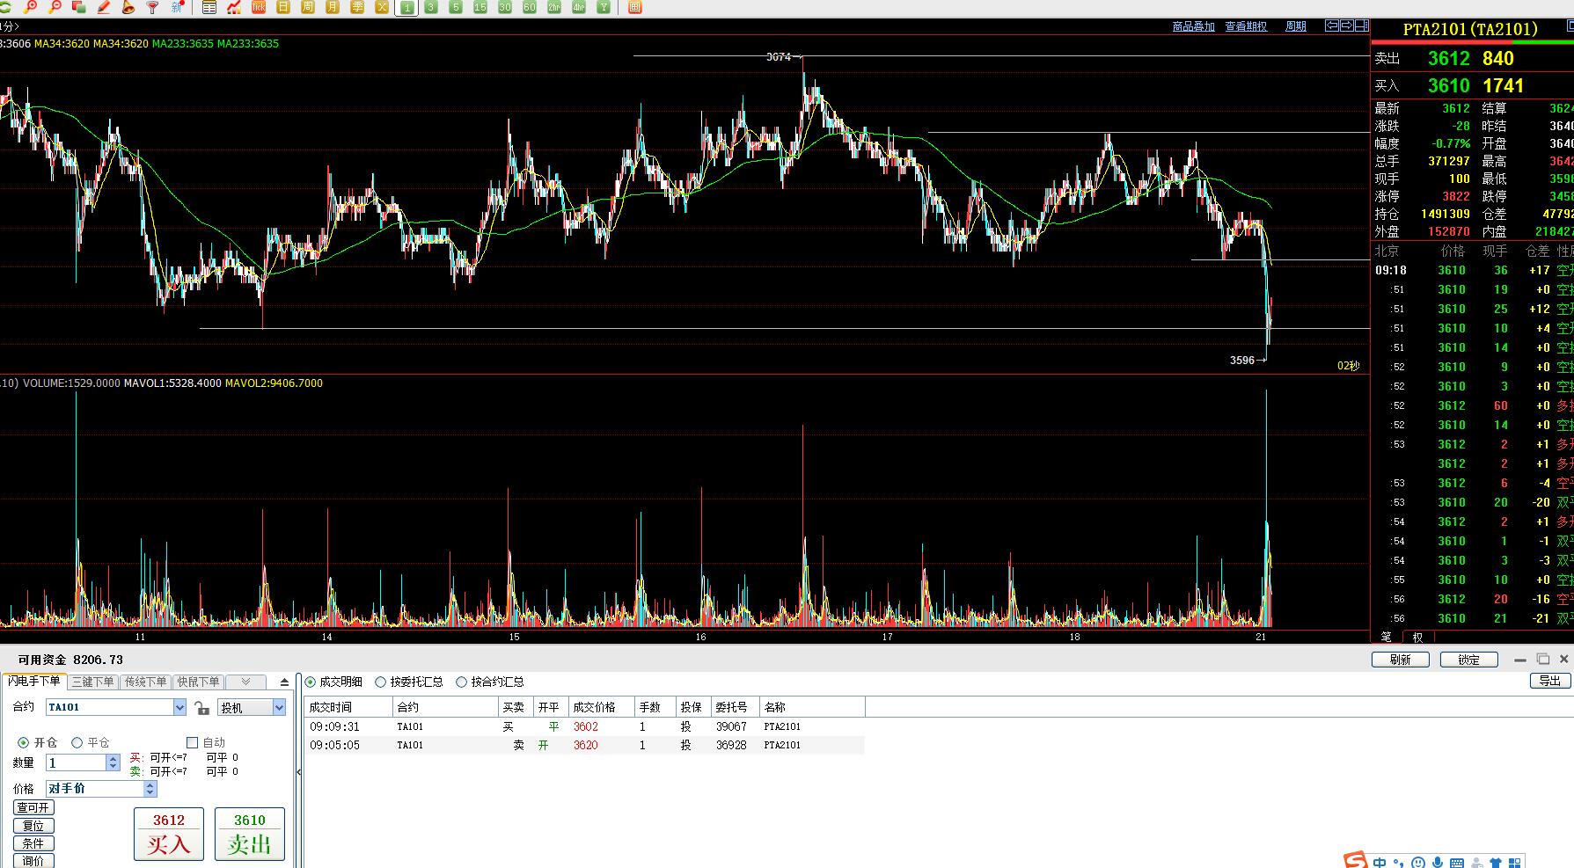
Task: Click the 刷新 refresh button
Action: click(1401, 660)
